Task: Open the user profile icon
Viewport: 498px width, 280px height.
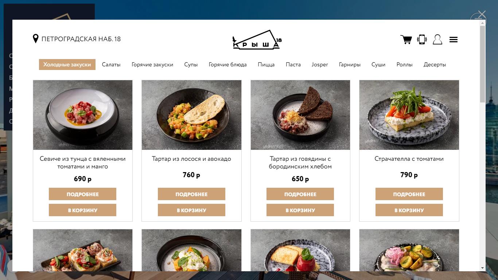Action: coord(437,39)
